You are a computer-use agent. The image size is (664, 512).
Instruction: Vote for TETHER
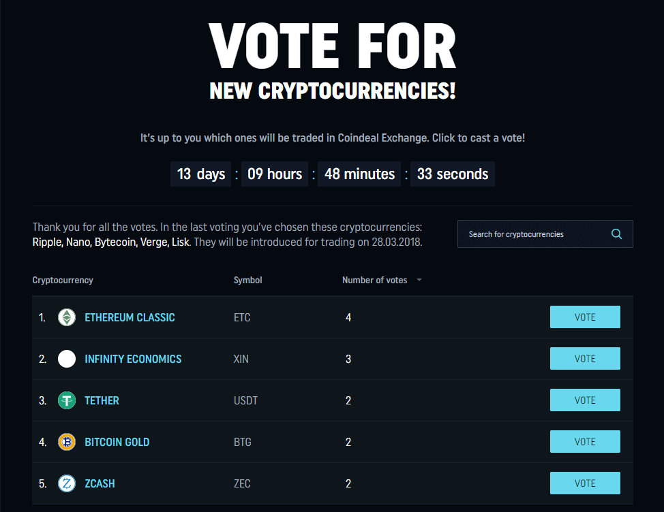click(584, 400)
